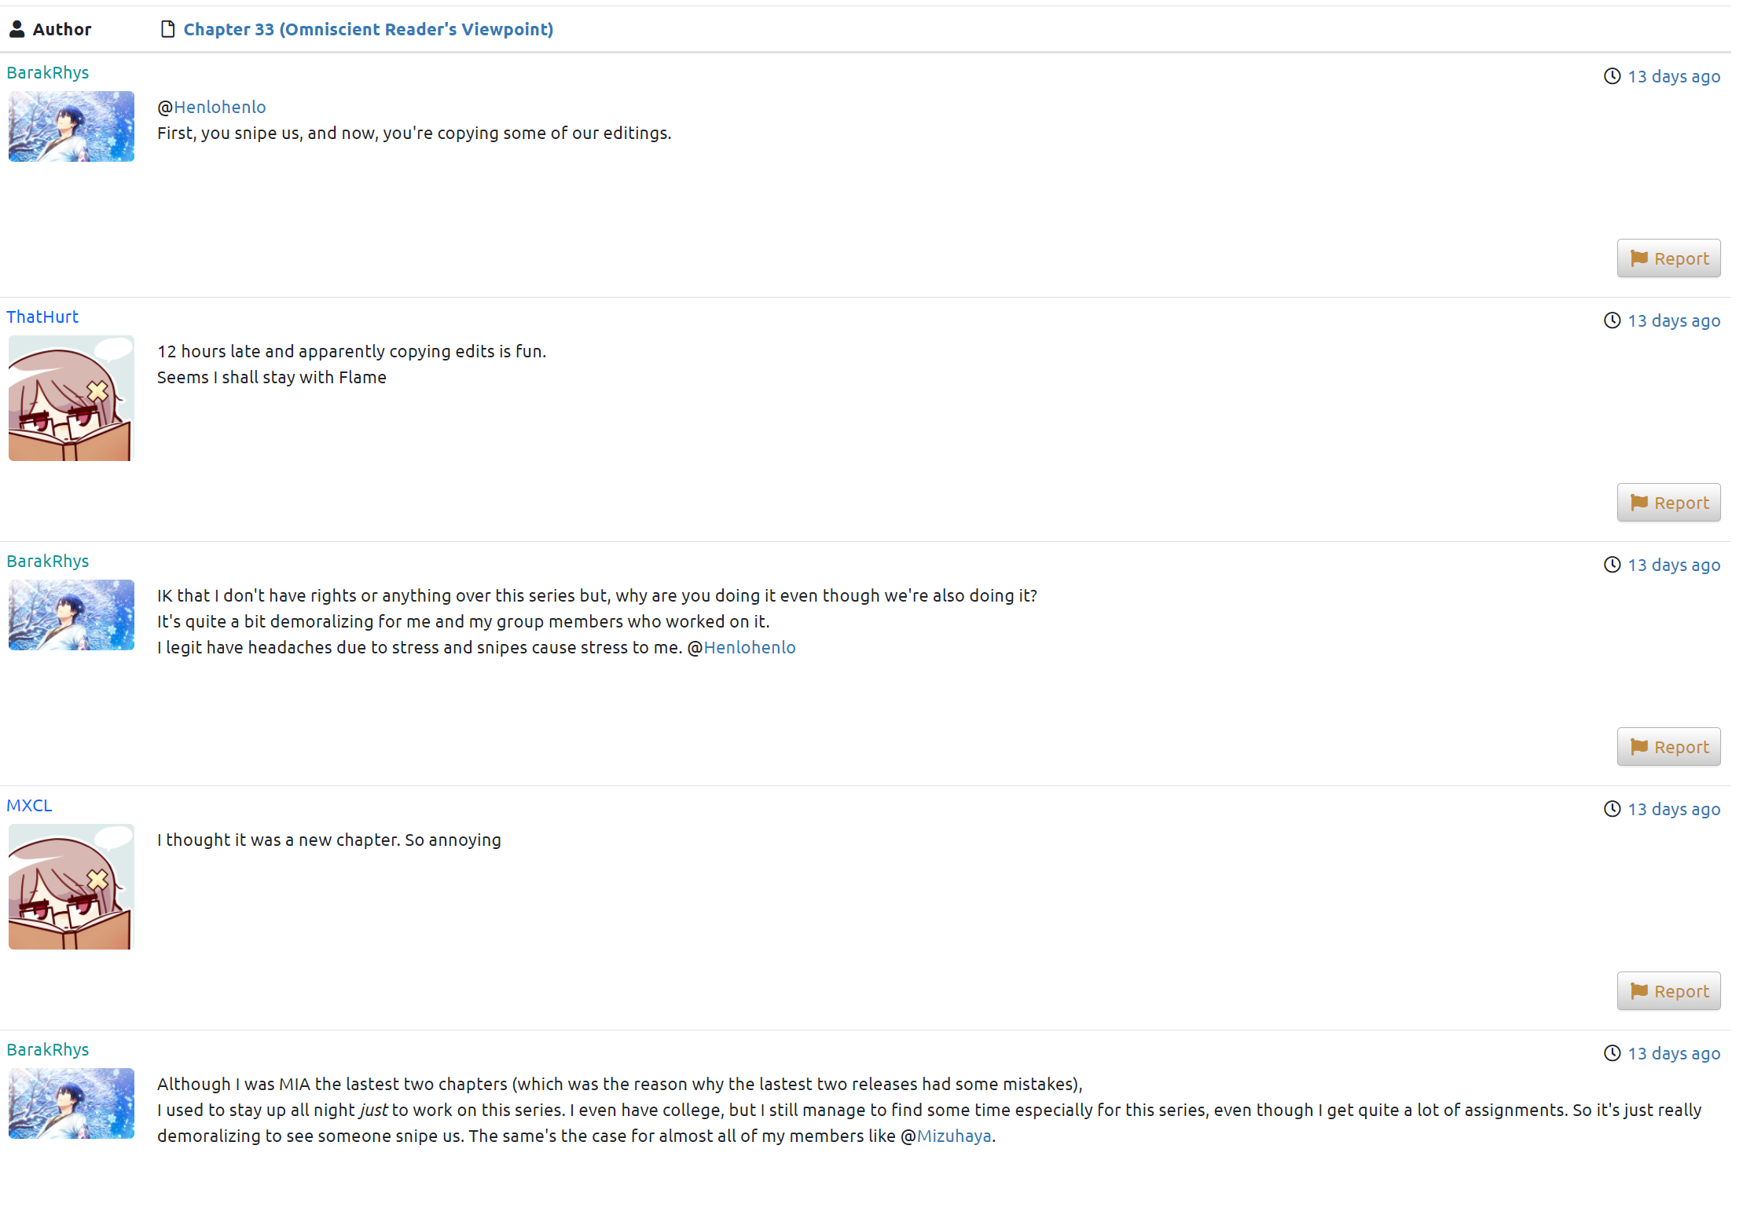The image size is (1743, 1215).
Task: Report MXCL's comment
Action: tap(1668, 991)
